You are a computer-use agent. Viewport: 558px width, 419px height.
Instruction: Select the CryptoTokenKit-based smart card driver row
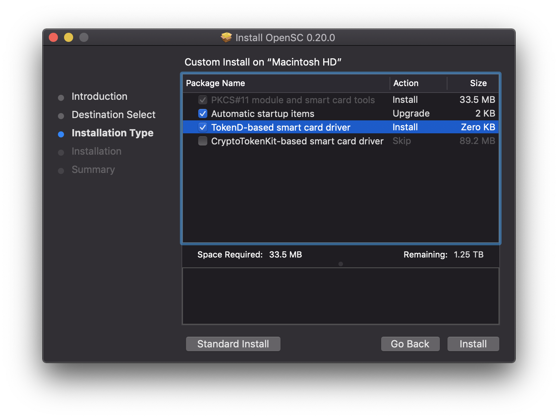[297, 141]
